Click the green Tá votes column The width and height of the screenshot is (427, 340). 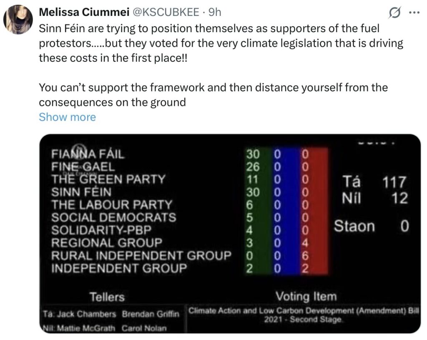pyautogui.click(x=253, y=211)
